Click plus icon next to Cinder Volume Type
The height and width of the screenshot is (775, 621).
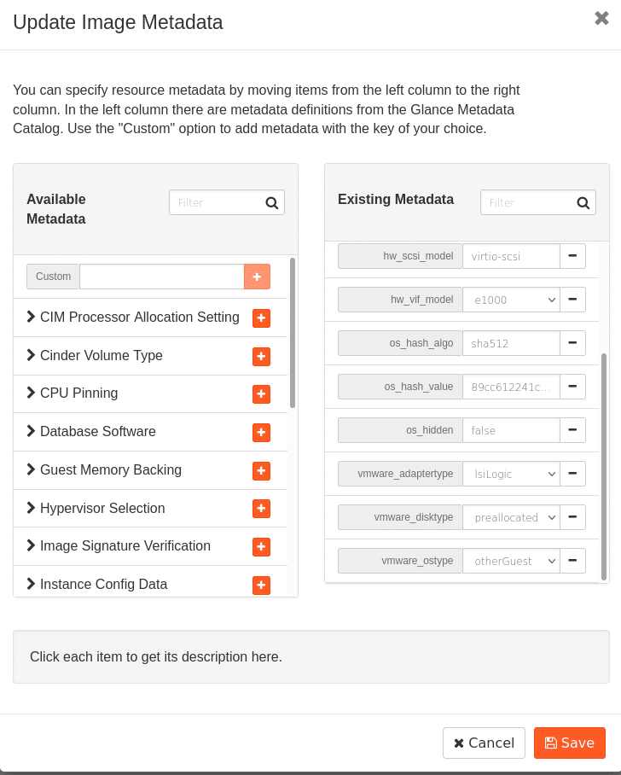pos(261,356)
